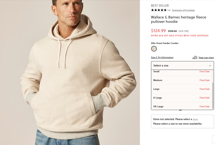Select the Hthr Grain Feeder Combo color swatch
Image resolution: width=215 pixels, height=145 pixels.
point(154,49)
